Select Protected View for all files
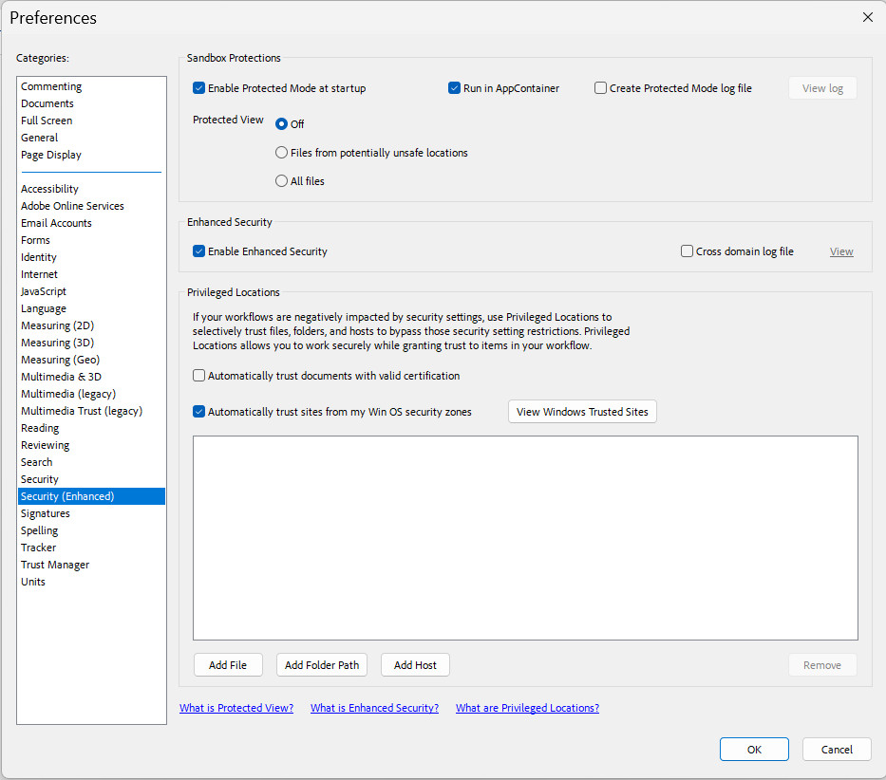The width and height of the screenshot is (886, 780). [282, 181]
